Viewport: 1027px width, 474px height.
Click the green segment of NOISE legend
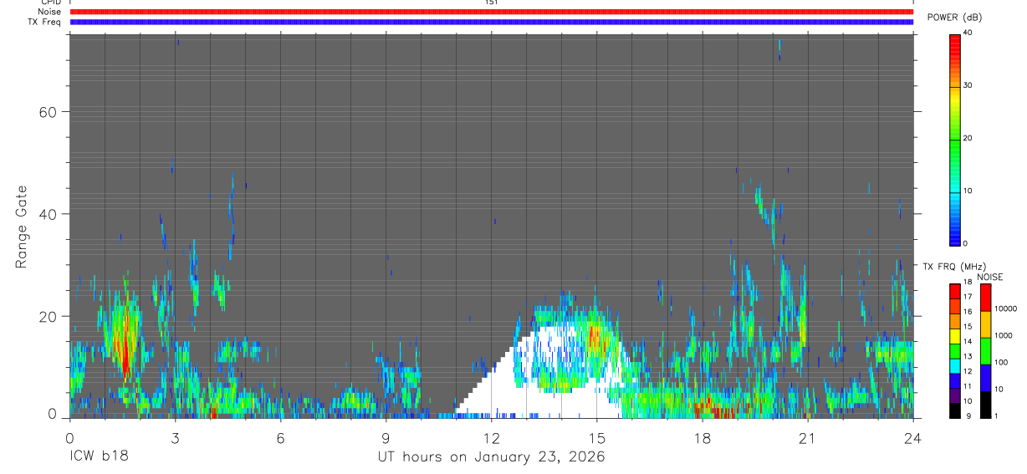(985, 351)
